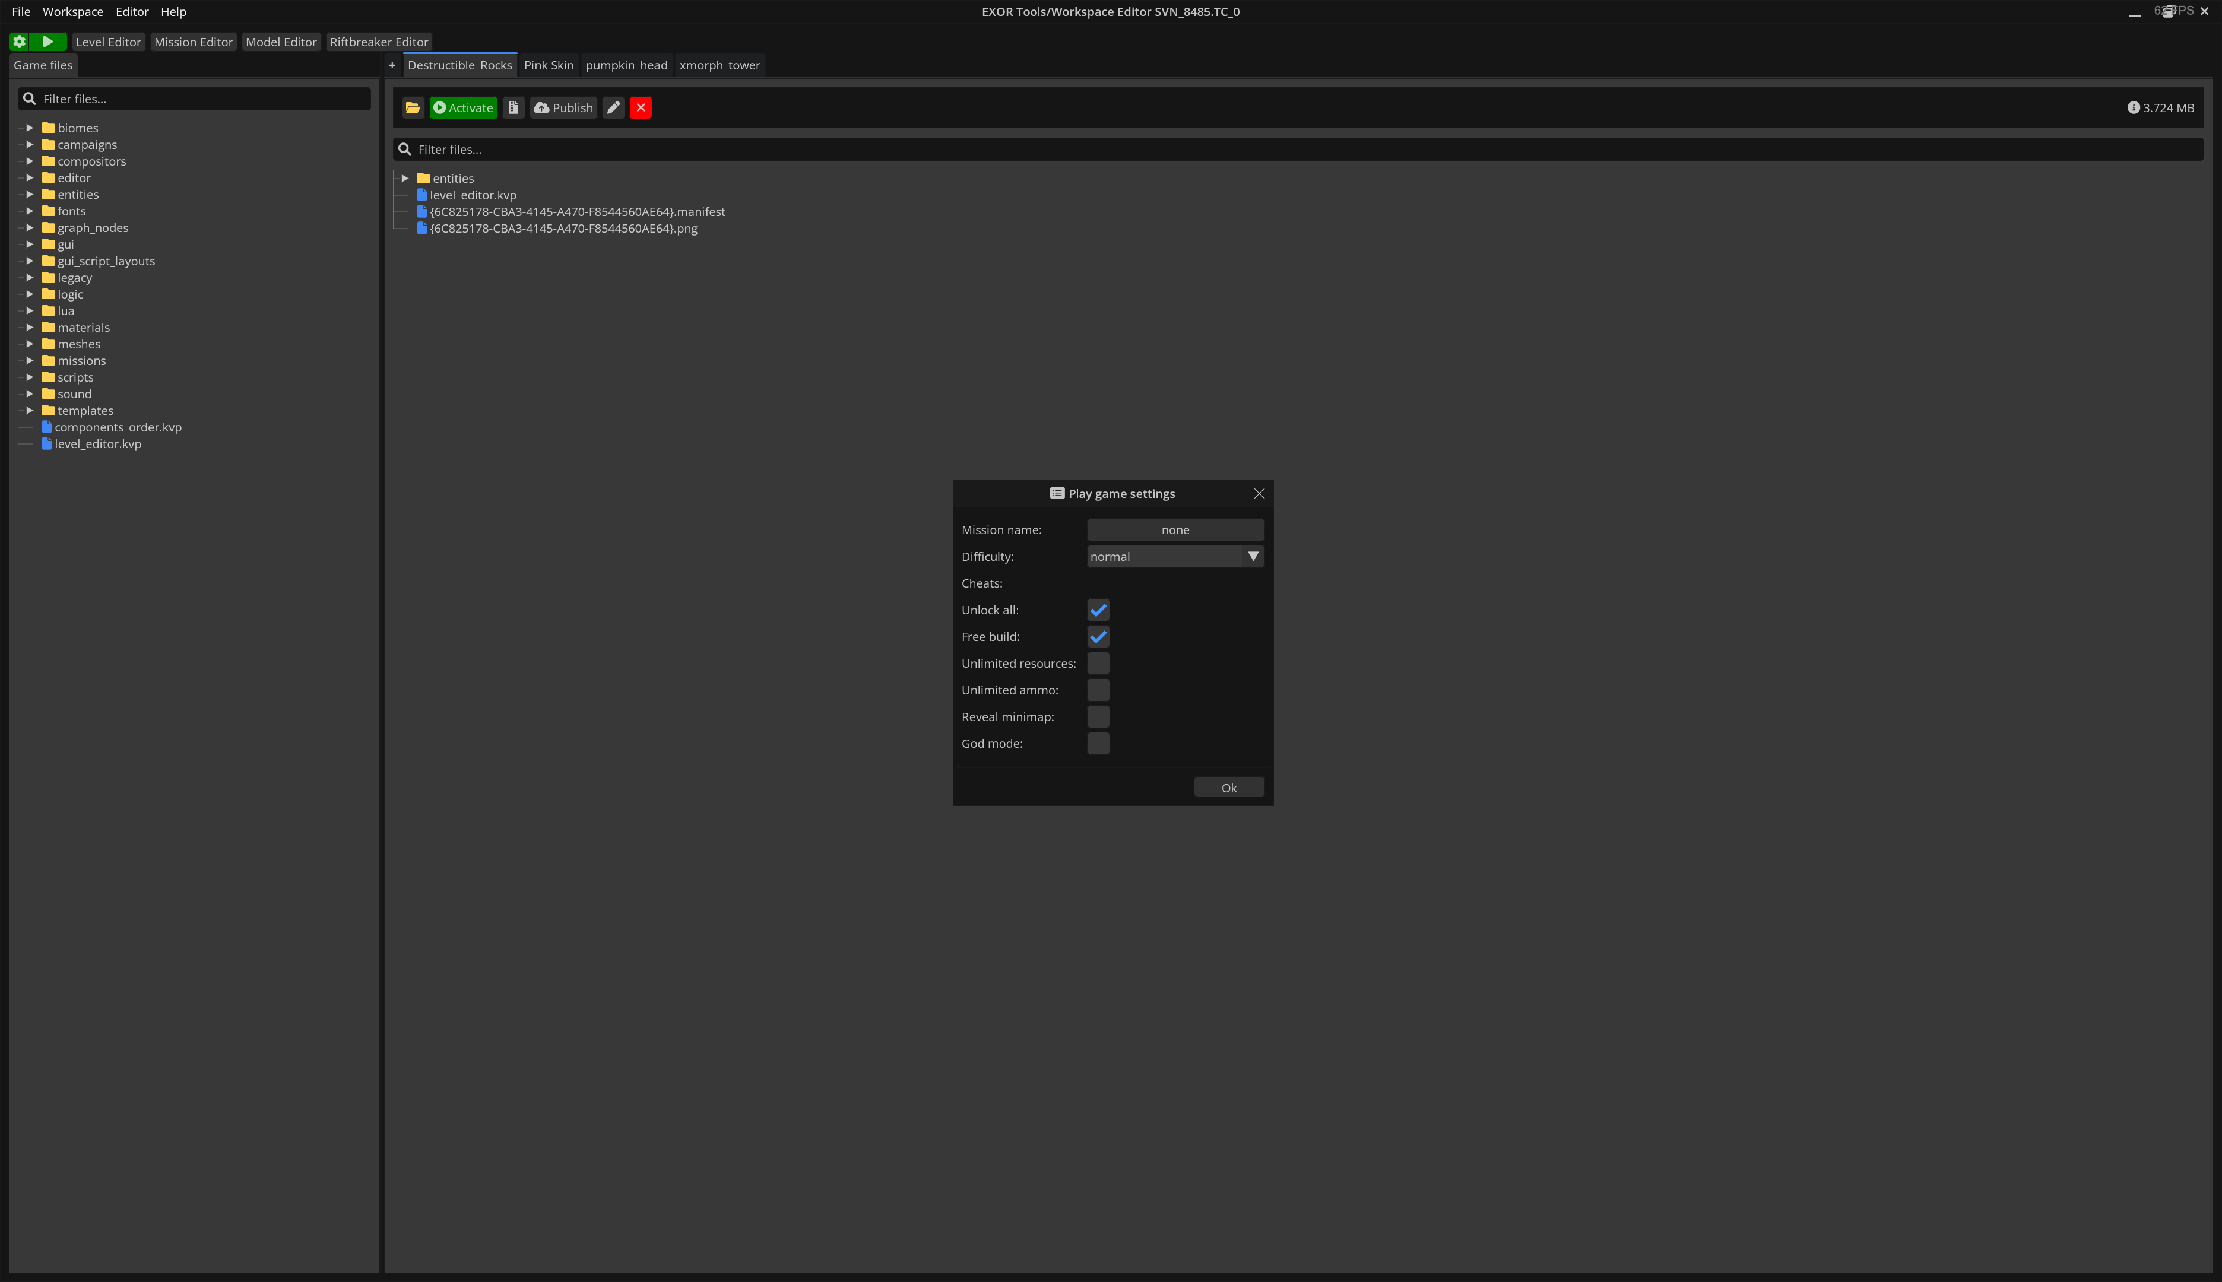
Task: Click the mod size info icon showing 3.724 MB
Action: pyautogui.click(x=2135, y=107)
